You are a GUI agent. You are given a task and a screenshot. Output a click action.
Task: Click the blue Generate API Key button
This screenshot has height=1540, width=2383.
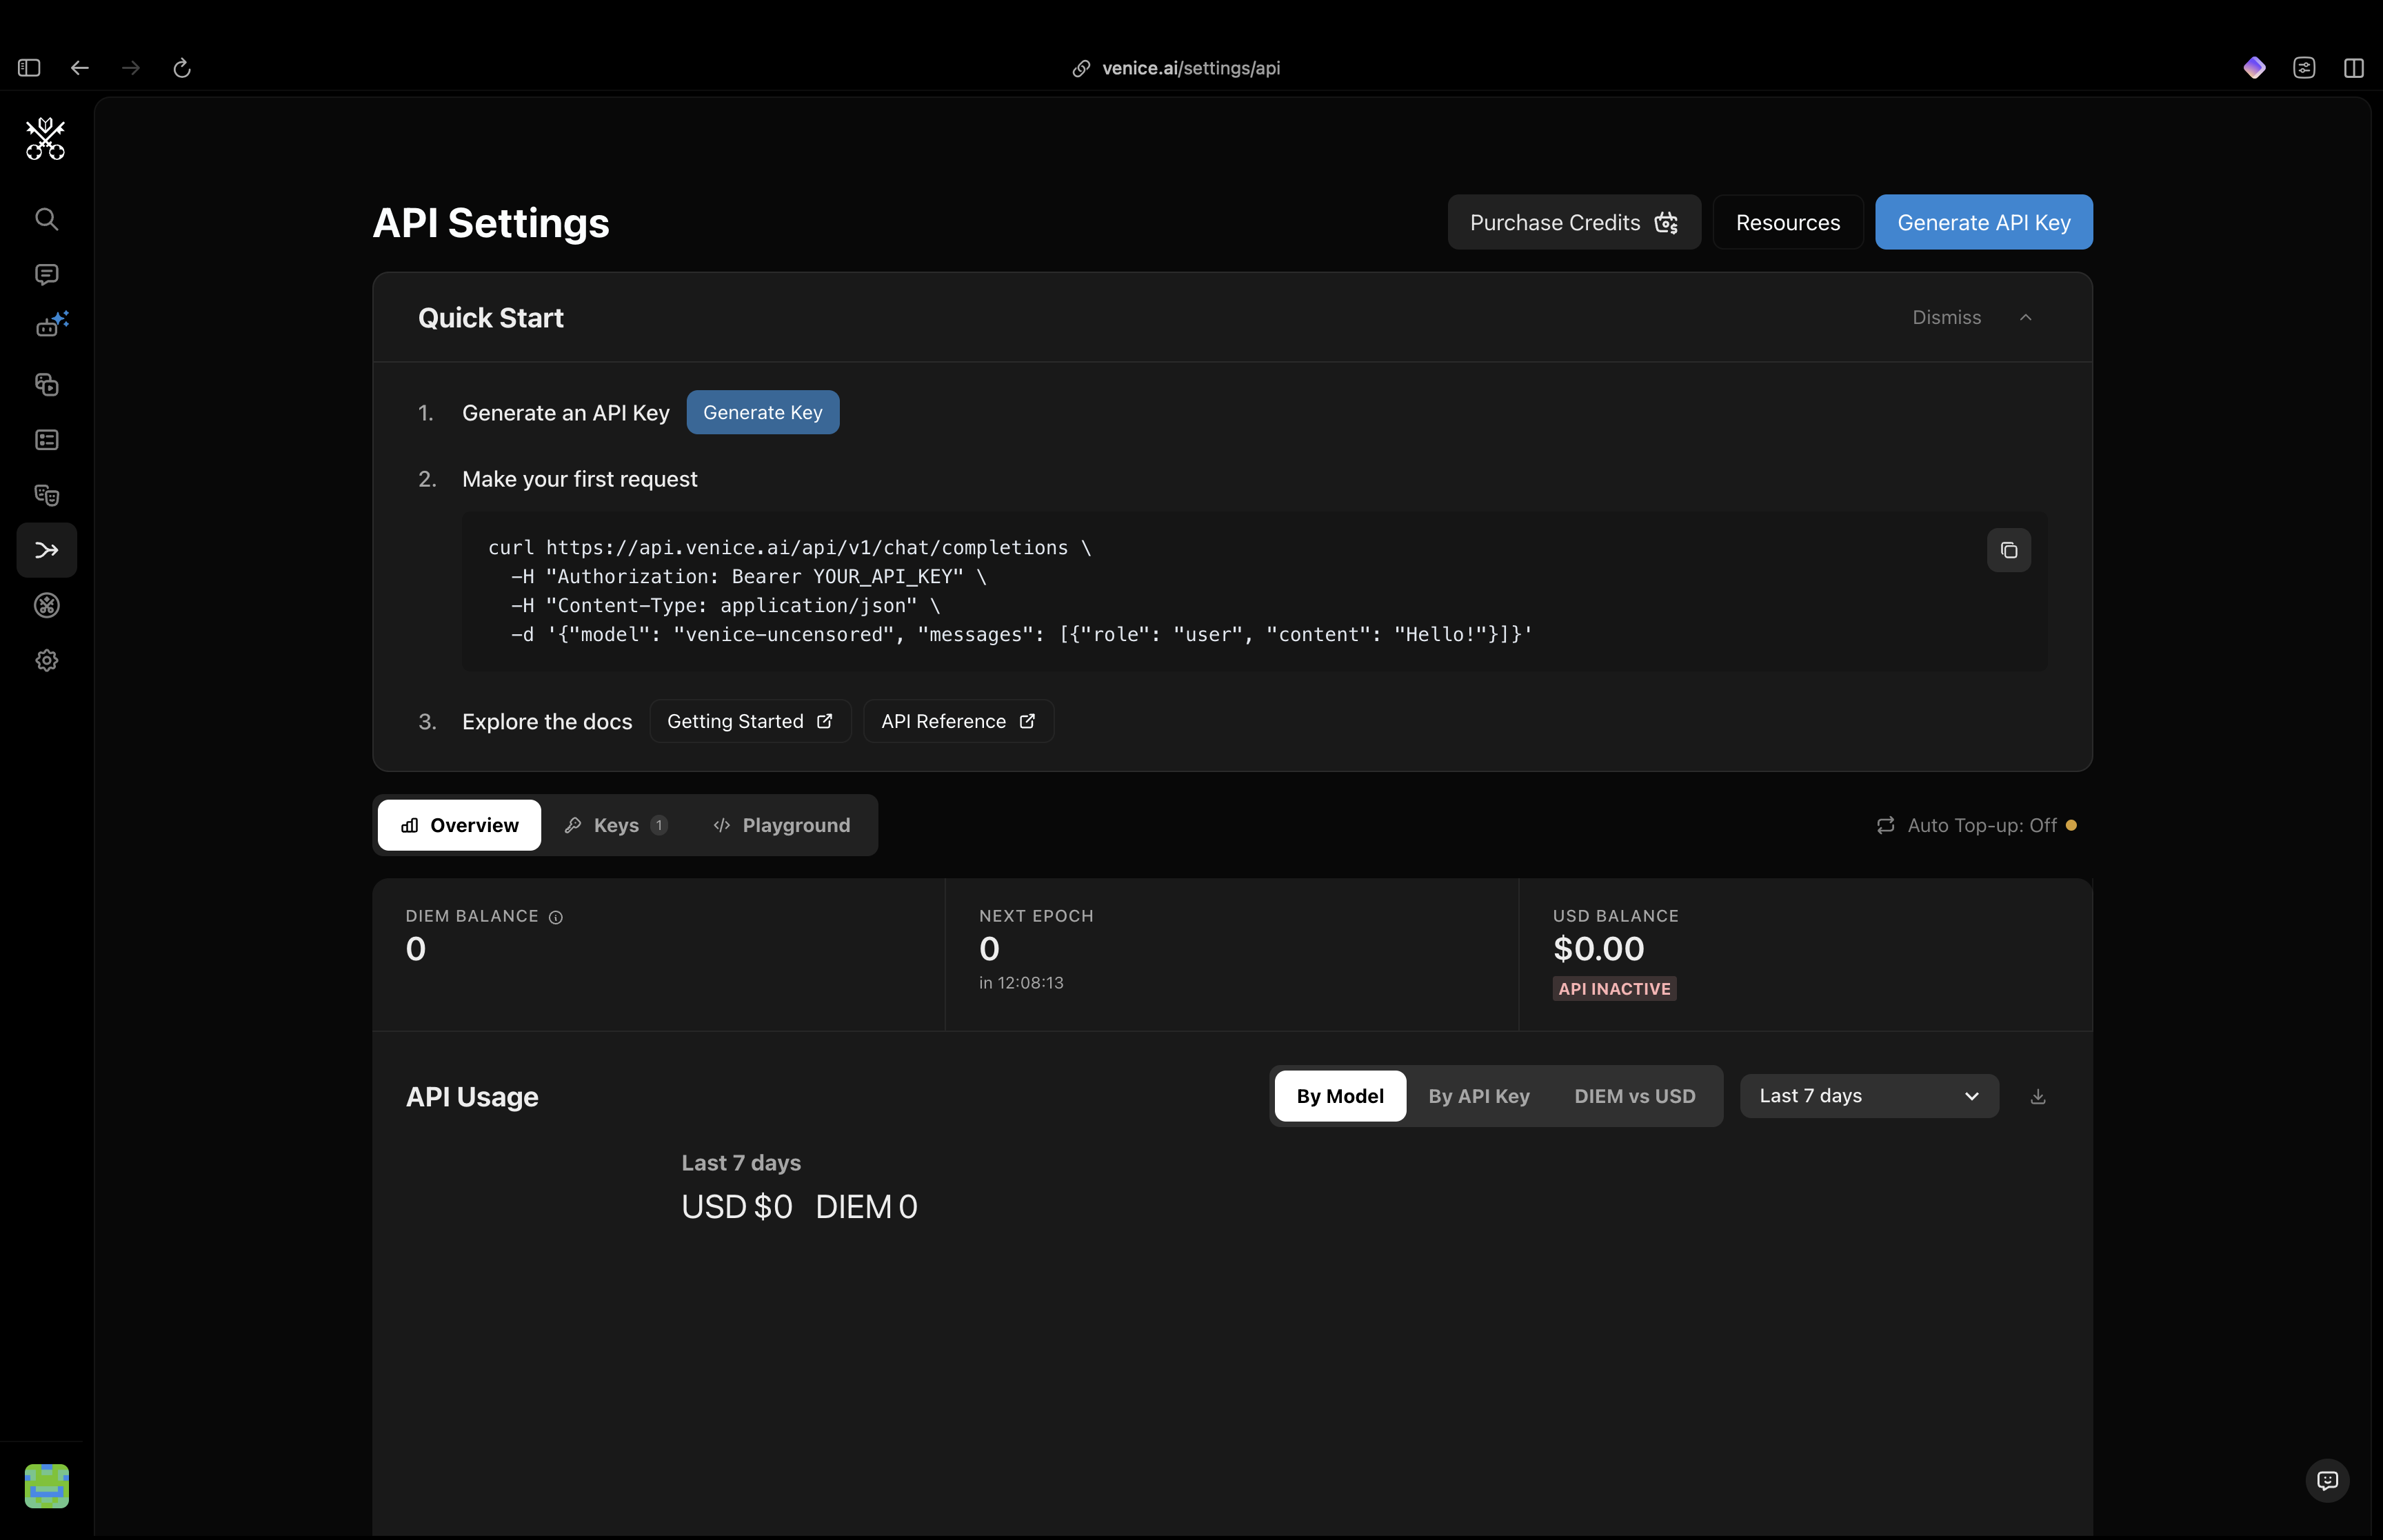coord(1983,222)
